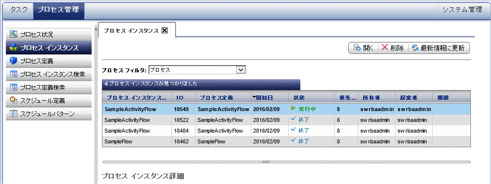Click the プロセス定義検索 magnifier icon
The width and height of the screenshot is (491, 184).
click(x=13, y=87)
